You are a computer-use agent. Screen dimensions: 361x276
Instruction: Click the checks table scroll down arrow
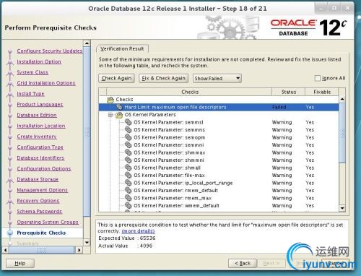(x=342, y=208)
